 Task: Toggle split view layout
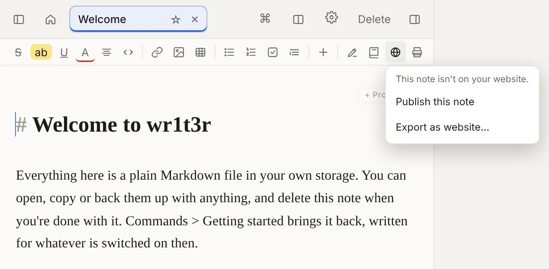298,19
